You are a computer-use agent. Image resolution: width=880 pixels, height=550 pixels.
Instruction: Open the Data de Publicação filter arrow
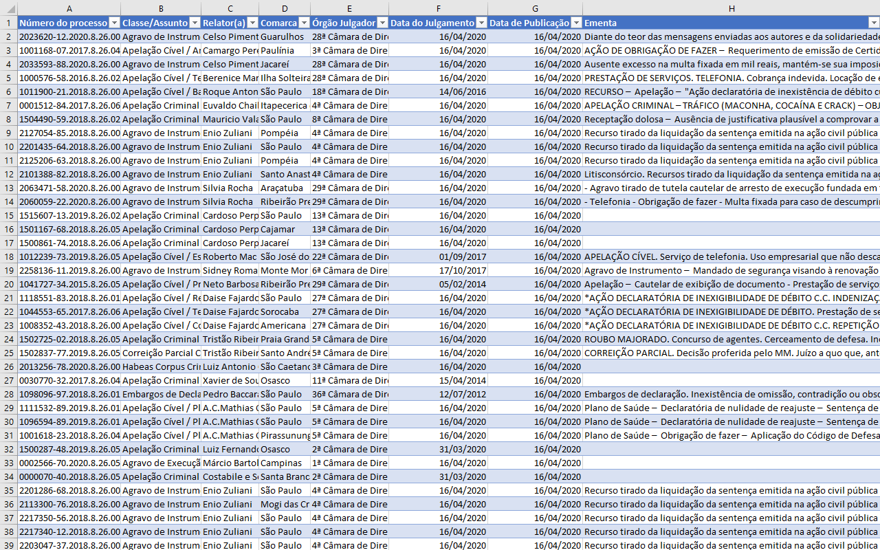pyautogui.click(x=576, y=23)
